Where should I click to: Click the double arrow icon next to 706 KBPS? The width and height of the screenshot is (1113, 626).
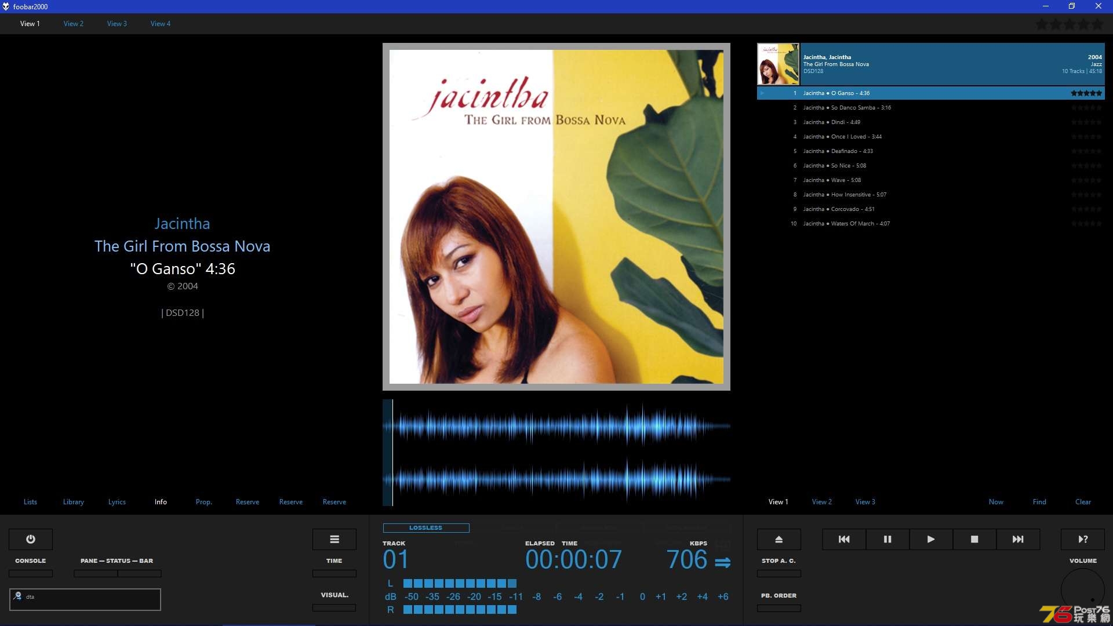[x=722, y=562]
